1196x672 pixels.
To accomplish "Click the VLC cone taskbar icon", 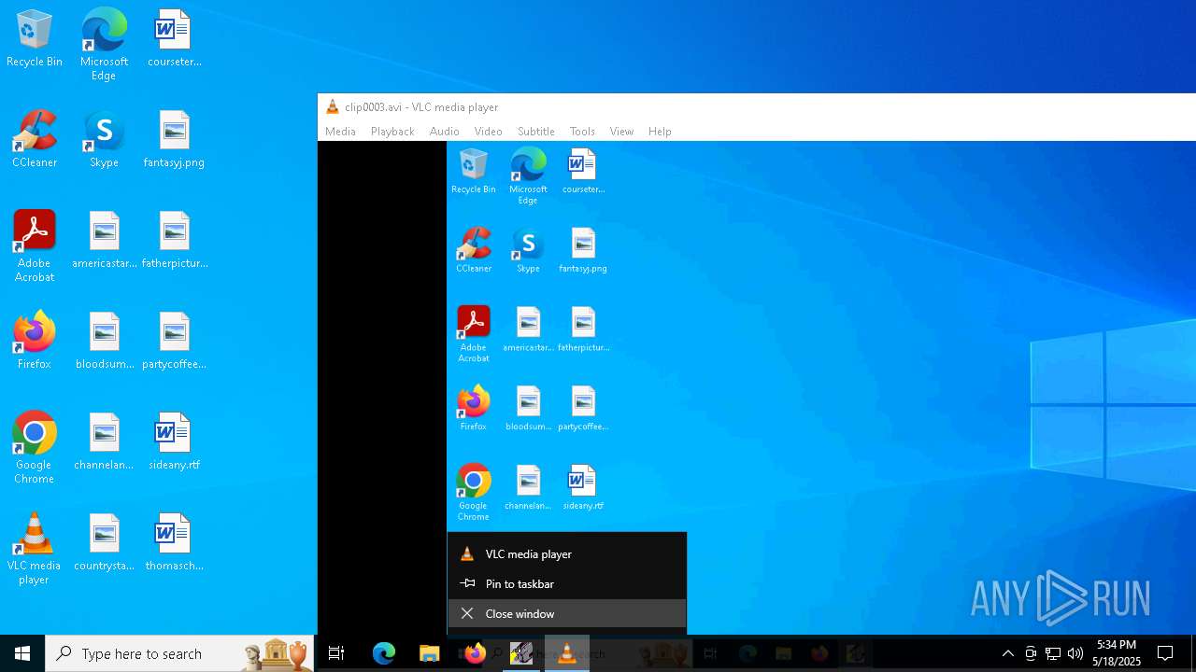I will pos(566,653).
